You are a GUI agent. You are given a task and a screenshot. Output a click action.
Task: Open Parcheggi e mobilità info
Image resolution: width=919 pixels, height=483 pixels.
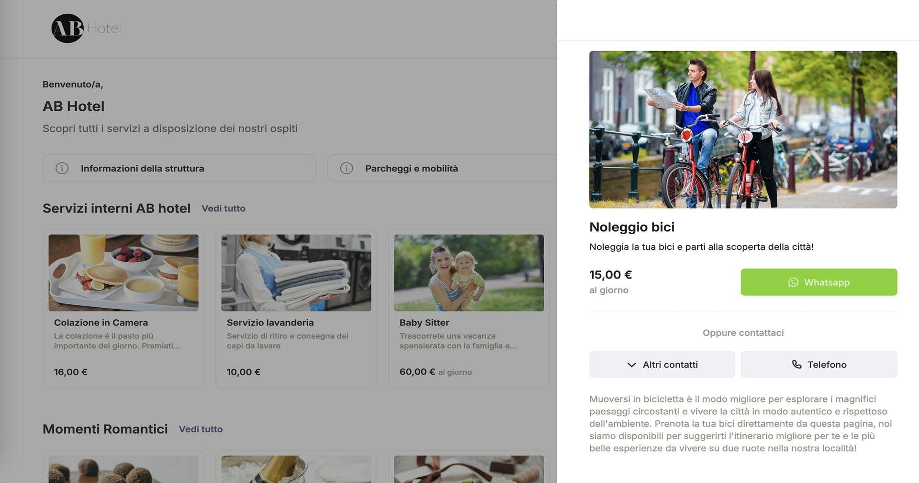click(442, 168)
